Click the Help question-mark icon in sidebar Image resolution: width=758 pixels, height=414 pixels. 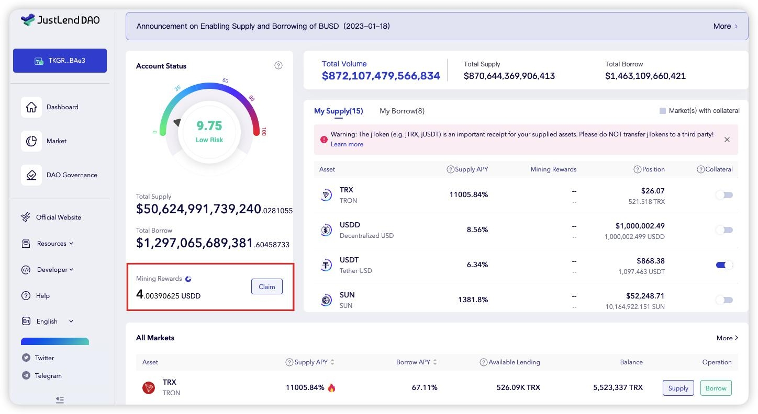[26, 296]
